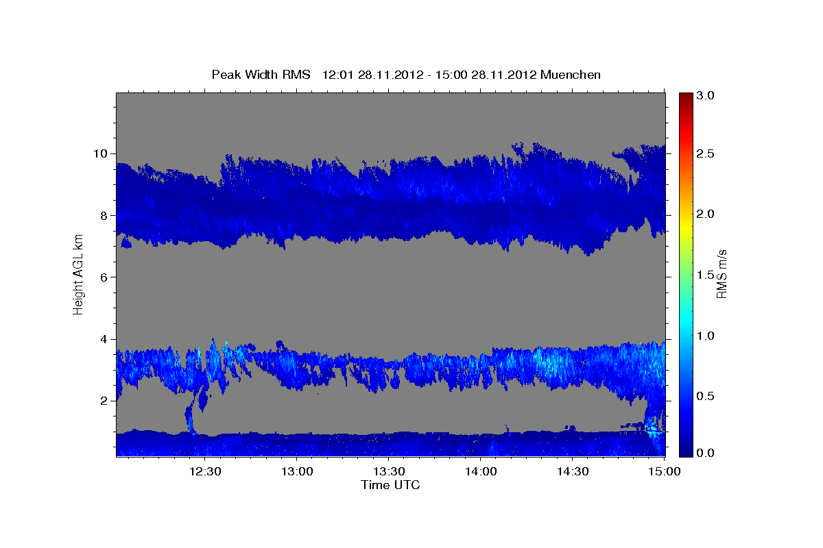Click the 'RMS m/s' colorbar label
Viewport: 823px width, 548px height.
721,275
